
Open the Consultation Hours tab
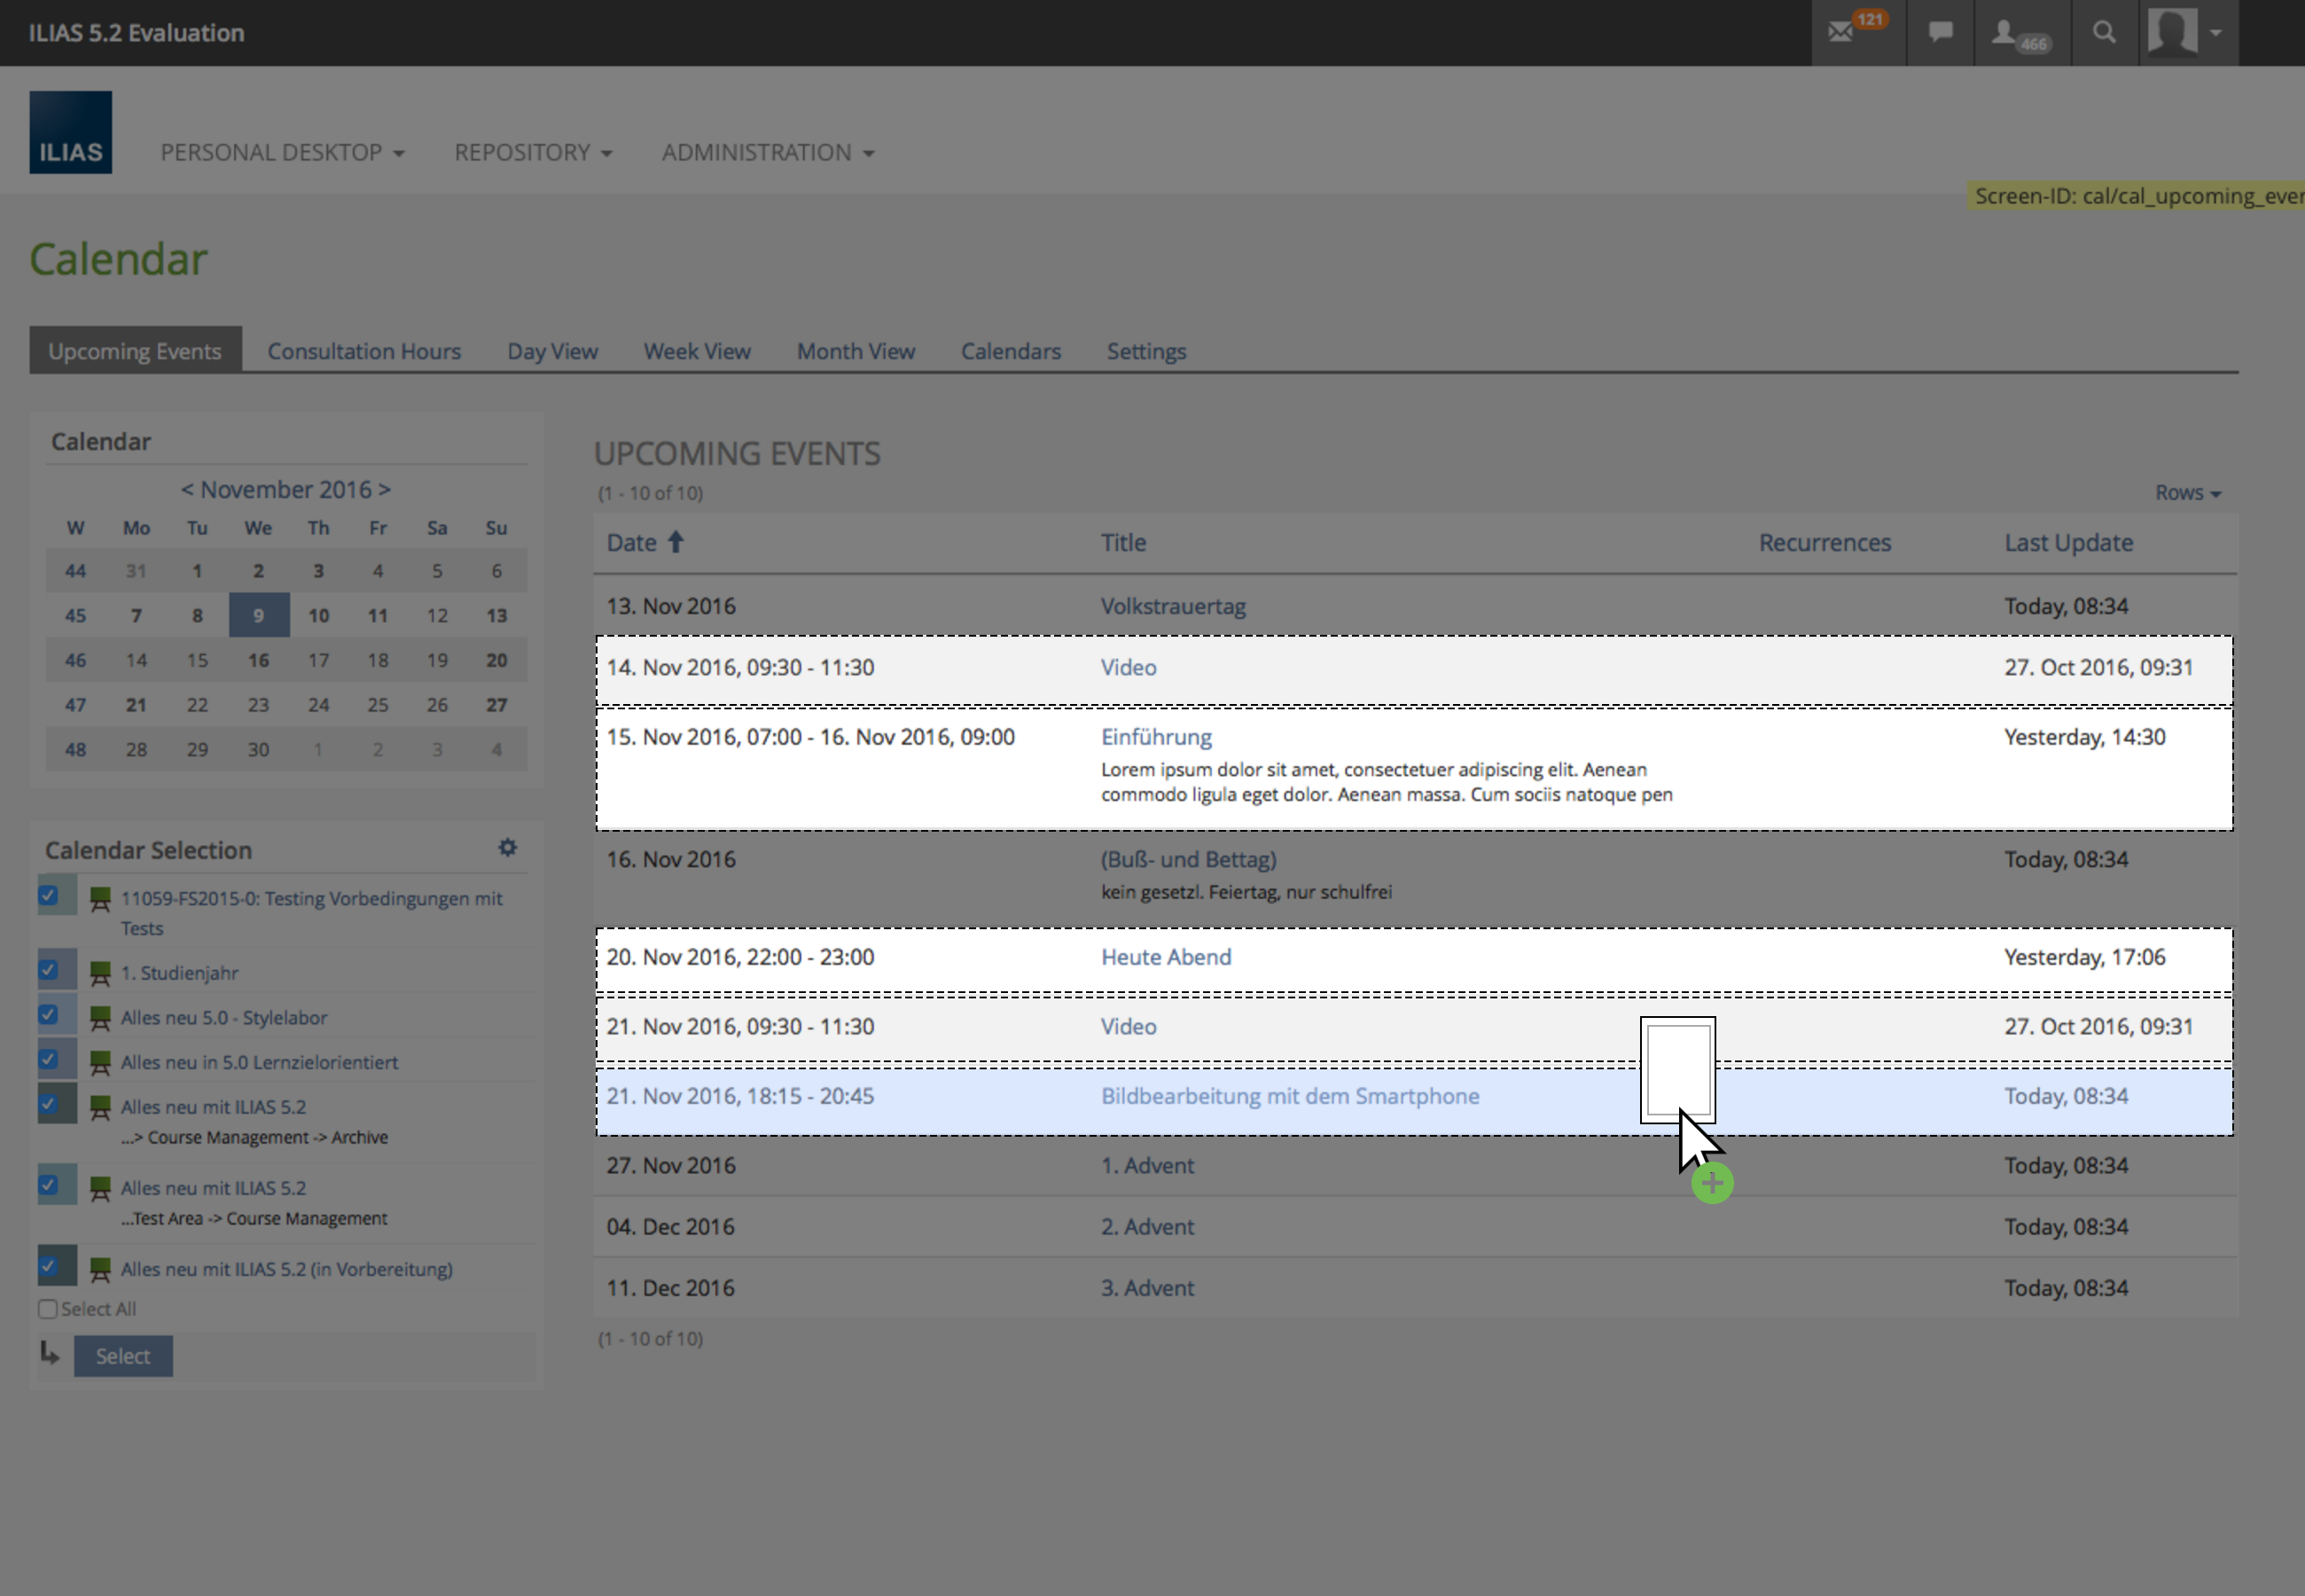363,351
